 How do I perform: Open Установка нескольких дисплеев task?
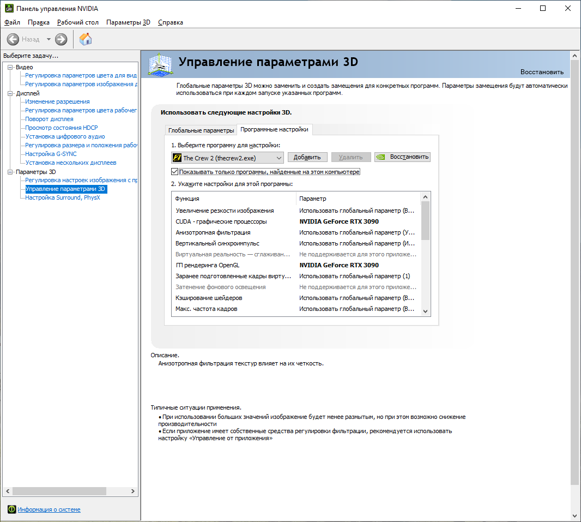click(x=71, y=163)
